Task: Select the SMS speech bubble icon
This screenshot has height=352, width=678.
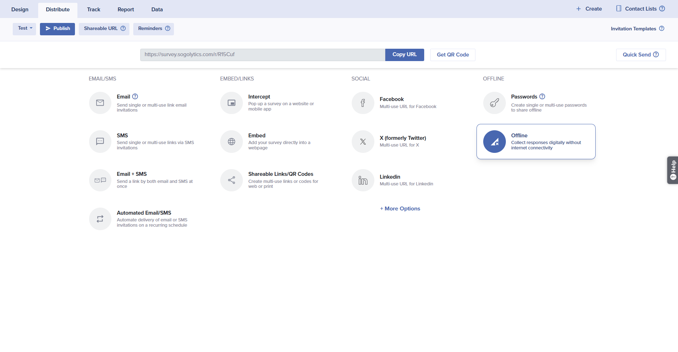Action: point(100,142)
